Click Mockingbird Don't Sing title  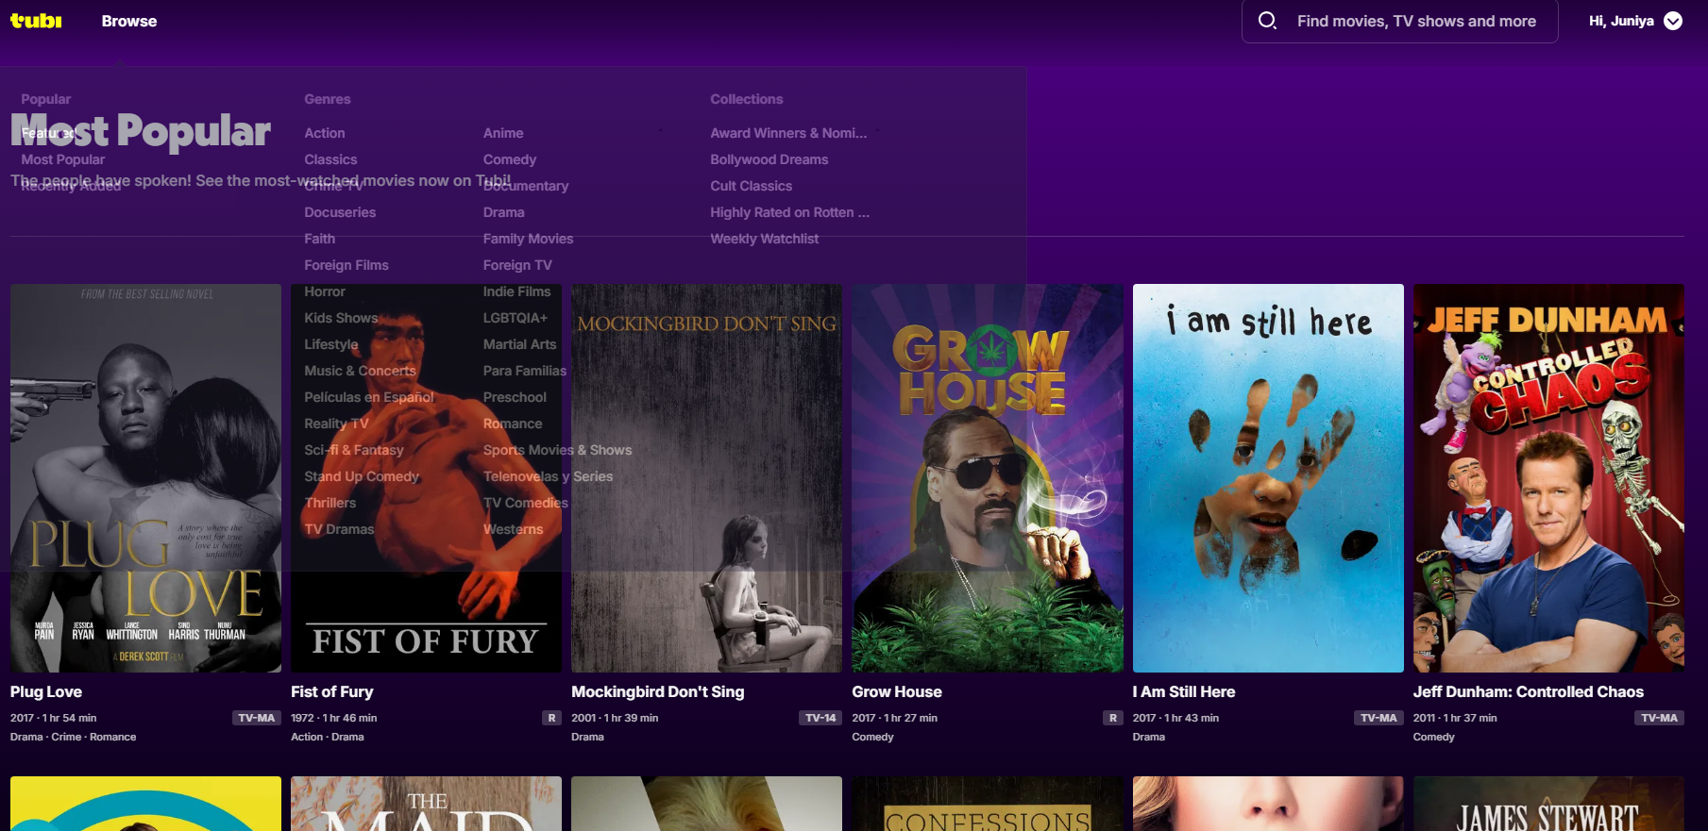click(x=658, y=691)
